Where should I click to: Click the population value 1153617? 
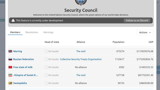point(119,59)
